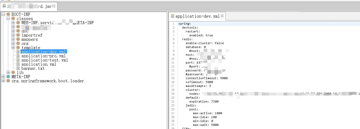Click the 'max-idle: 100' line
This screenshot has height=129, width=360.
tap(205, 117)
